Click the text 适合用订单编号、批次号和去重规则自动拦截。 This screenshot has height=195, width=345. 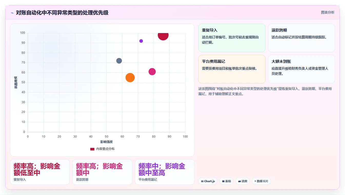point(230,40)
